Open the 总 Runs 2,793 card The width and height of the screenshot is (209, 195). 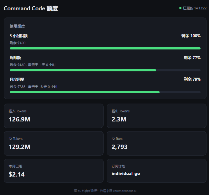pos(156,143)
